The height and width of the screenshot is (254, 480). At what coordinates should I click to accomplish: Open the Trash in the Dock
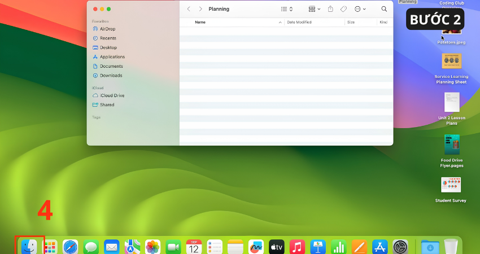coord(451,247)
